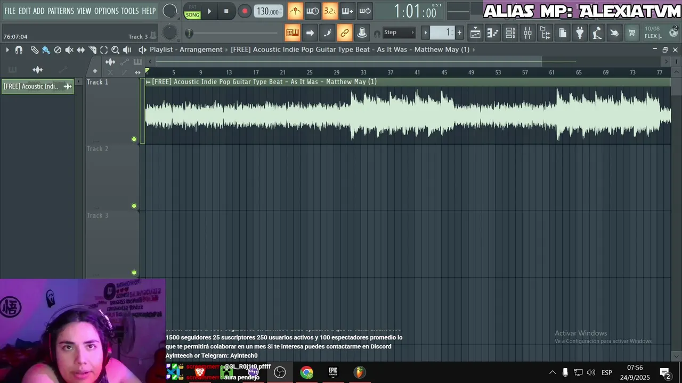Mute Track 2 via green light

click(134, 206)
